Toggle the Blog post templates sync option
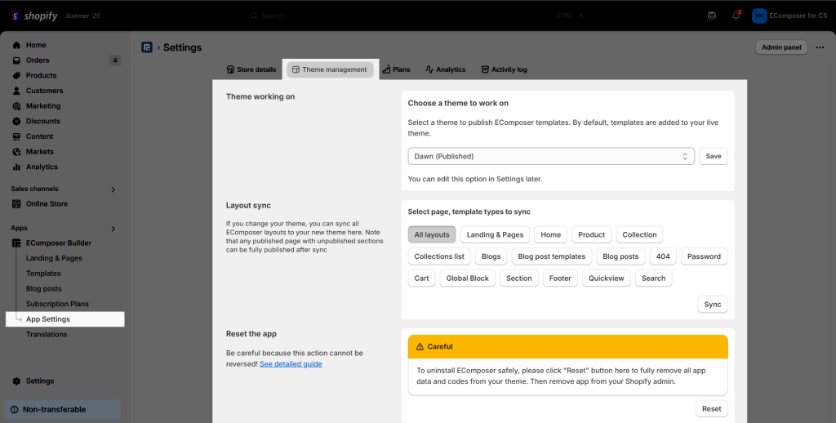The height and width of the screenshot is (423, 836). (x=552, y=256)
